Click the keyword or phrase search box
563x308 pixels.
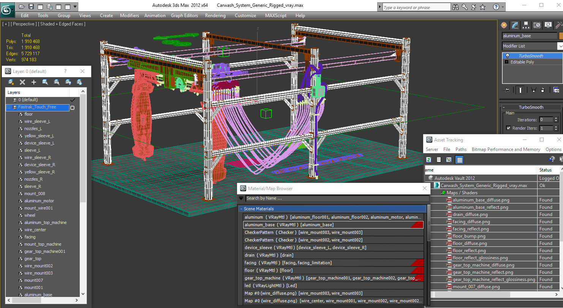coord(416,7)
